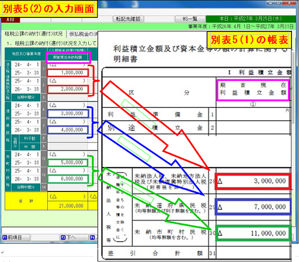Click the 未納道府県民税 row label in the form

point(170,208)
